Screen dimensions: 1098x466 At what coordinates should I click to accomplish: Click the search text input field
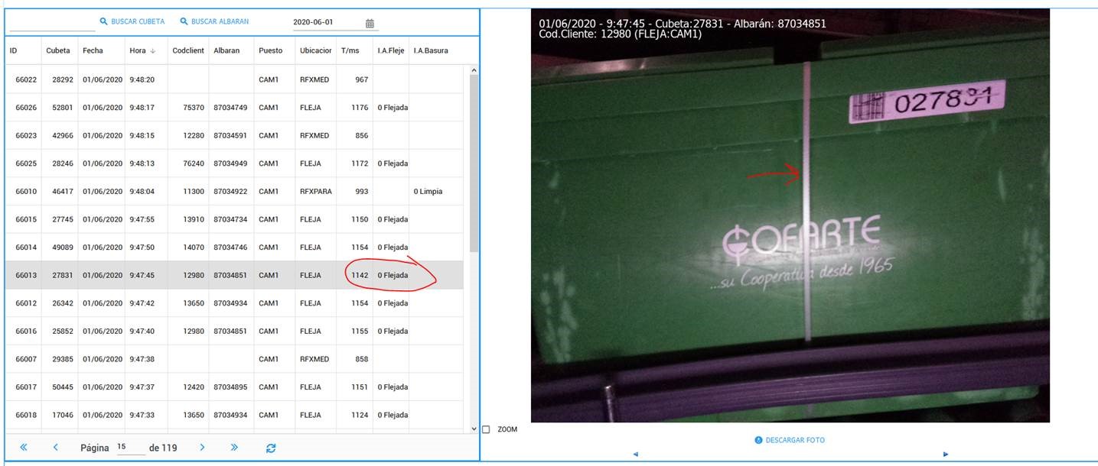(x=52, y=23)
